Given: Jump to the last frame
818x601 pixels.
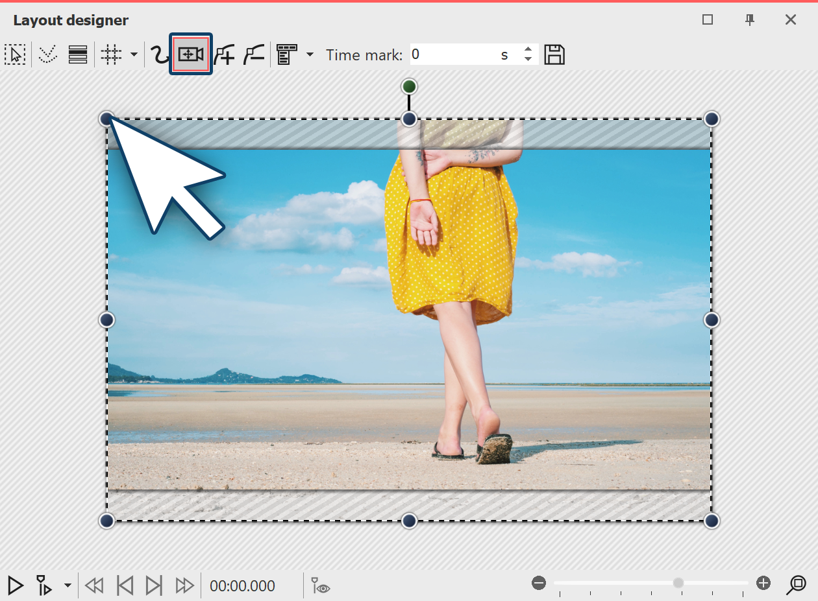Looking at the screenshot, I should coord(154,585).
